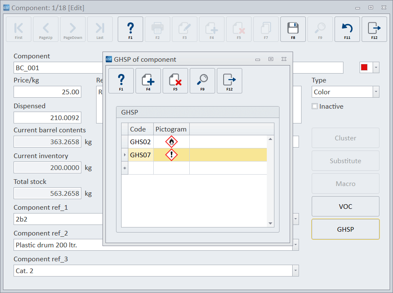Screen dimensions: 393x293
Task: Expand the Type Color dropdown
Action: [376, 92]
